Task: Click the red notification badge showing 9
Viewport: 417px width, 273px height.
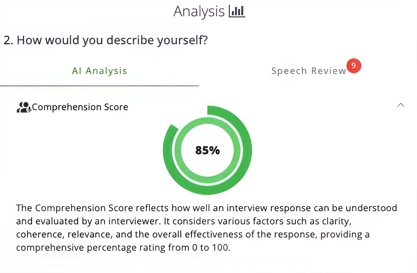Action: [354, 66]
